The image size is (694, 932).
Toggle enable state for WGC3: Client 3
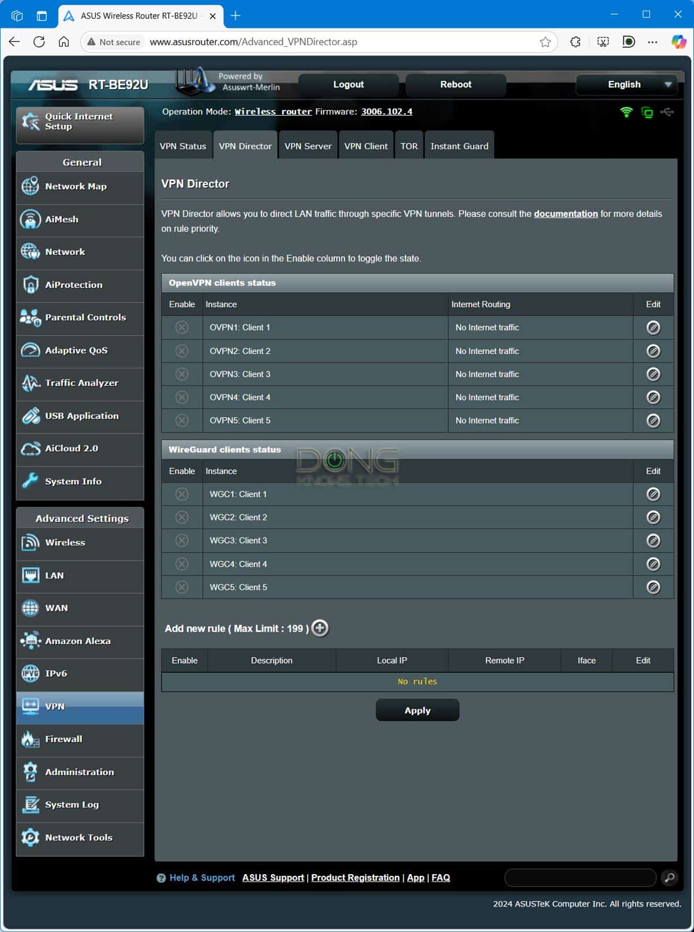click(182, 540)
